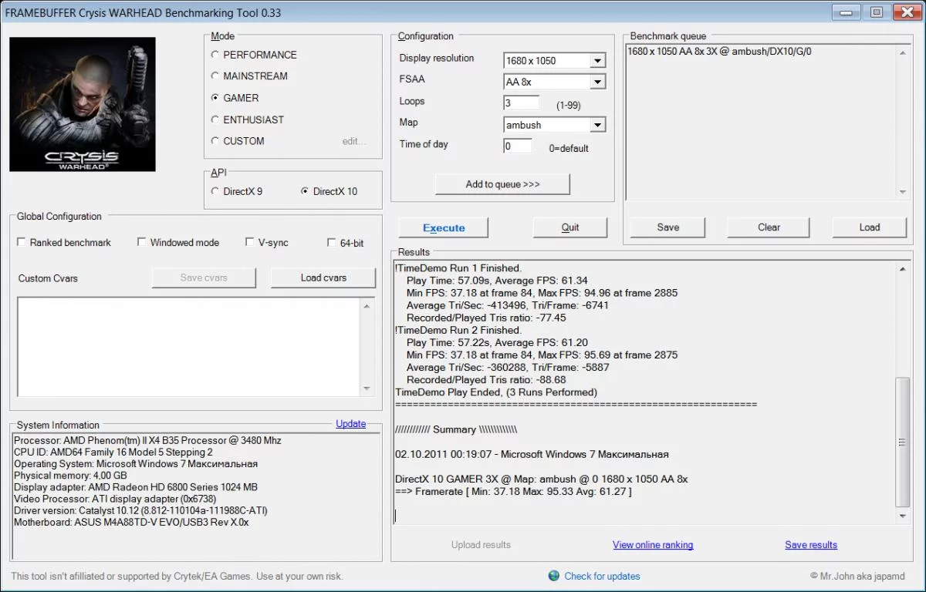
Task: Click the Results panel scrollbar thumb
Action: 902,442
